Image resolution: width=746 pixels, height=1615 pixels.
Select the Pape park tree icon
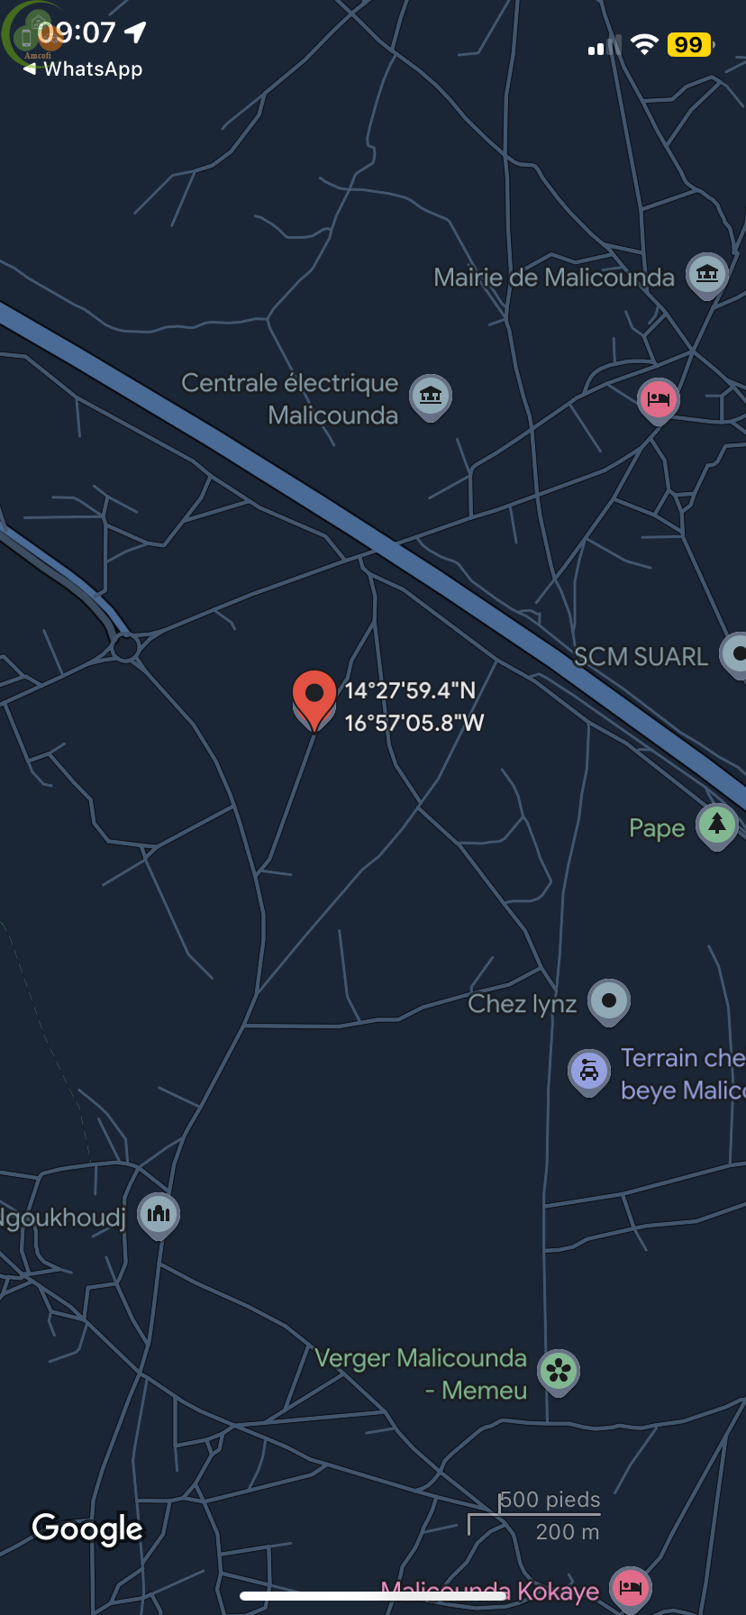pyautogui.click(x=717, y=826)
